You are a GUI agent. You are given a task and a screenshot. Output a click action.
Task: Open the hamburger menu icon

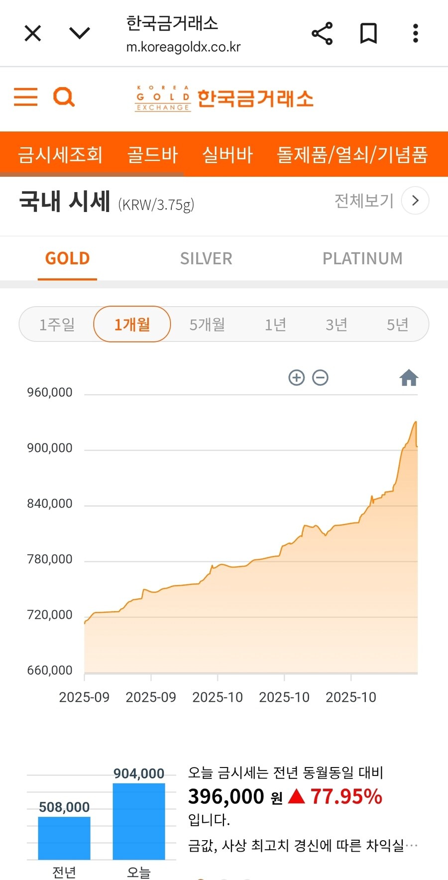pos(25,97)
